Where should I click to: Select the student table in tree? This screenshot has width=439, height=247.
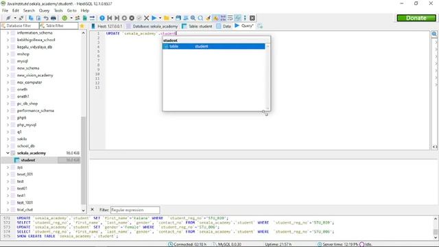[28, 160]
